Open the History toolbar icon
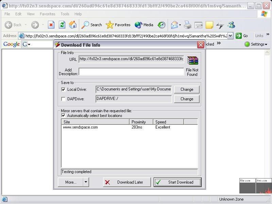 point(161,25)
